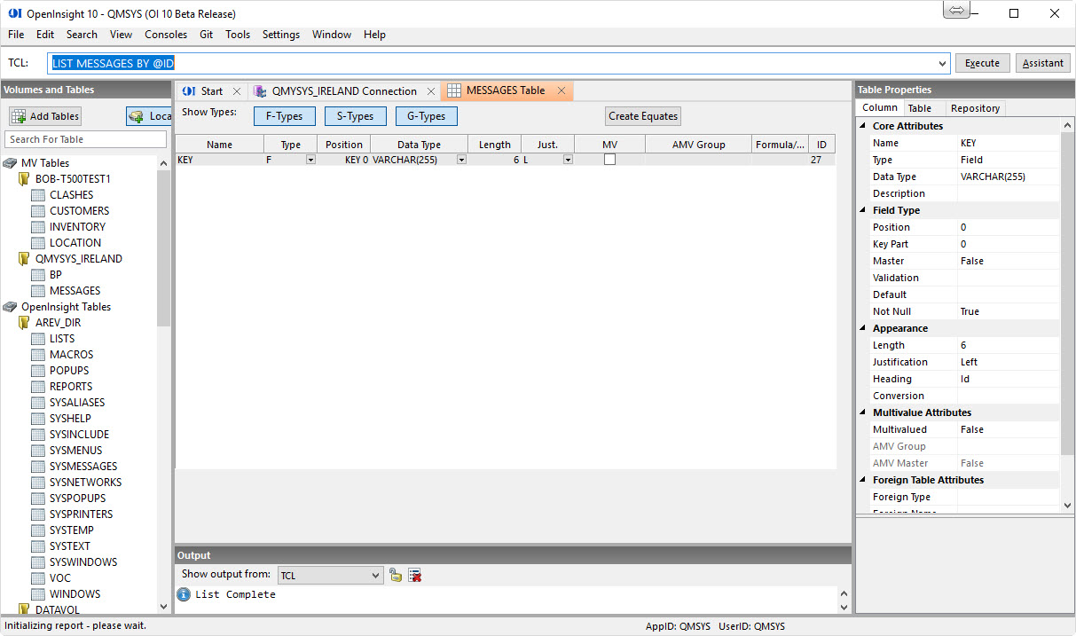The width and height of the screenshot is (1076, 636).
Task: Click the CLASHES table icon
Action: (38, 195)
